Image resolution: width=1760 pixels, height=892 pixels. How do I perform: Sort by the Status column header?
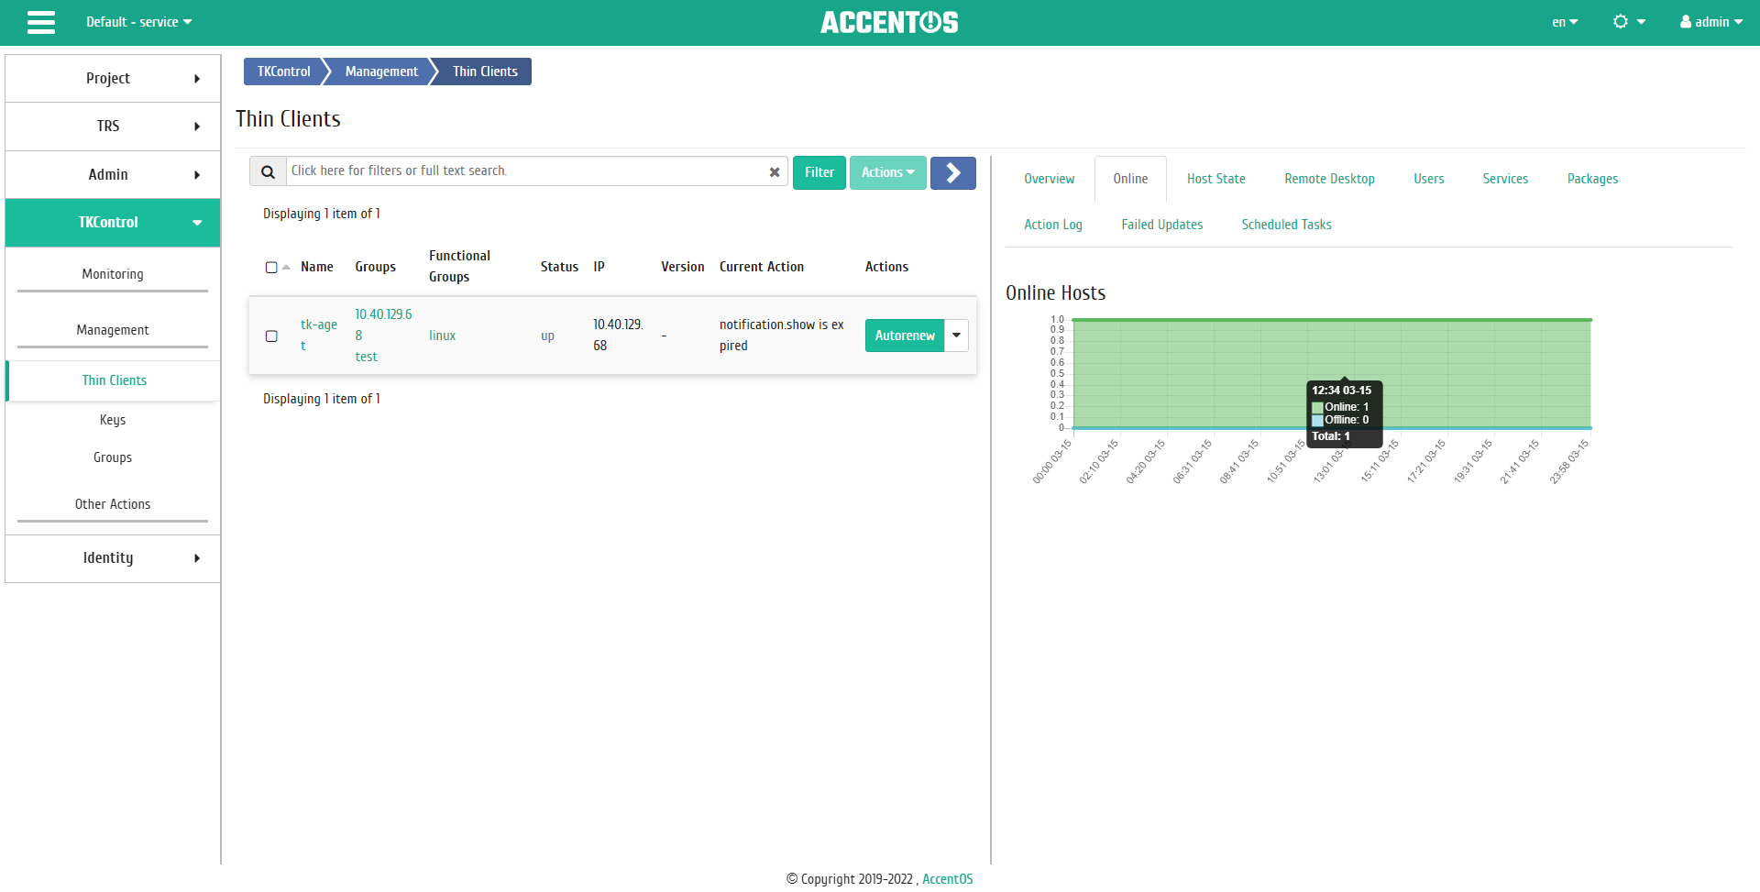pos(559,267)
